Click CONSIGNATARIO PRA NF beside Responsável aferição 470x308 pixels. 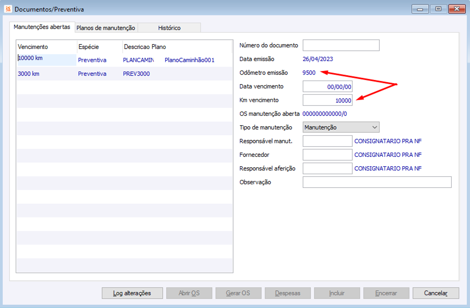[x=388, y=168]
